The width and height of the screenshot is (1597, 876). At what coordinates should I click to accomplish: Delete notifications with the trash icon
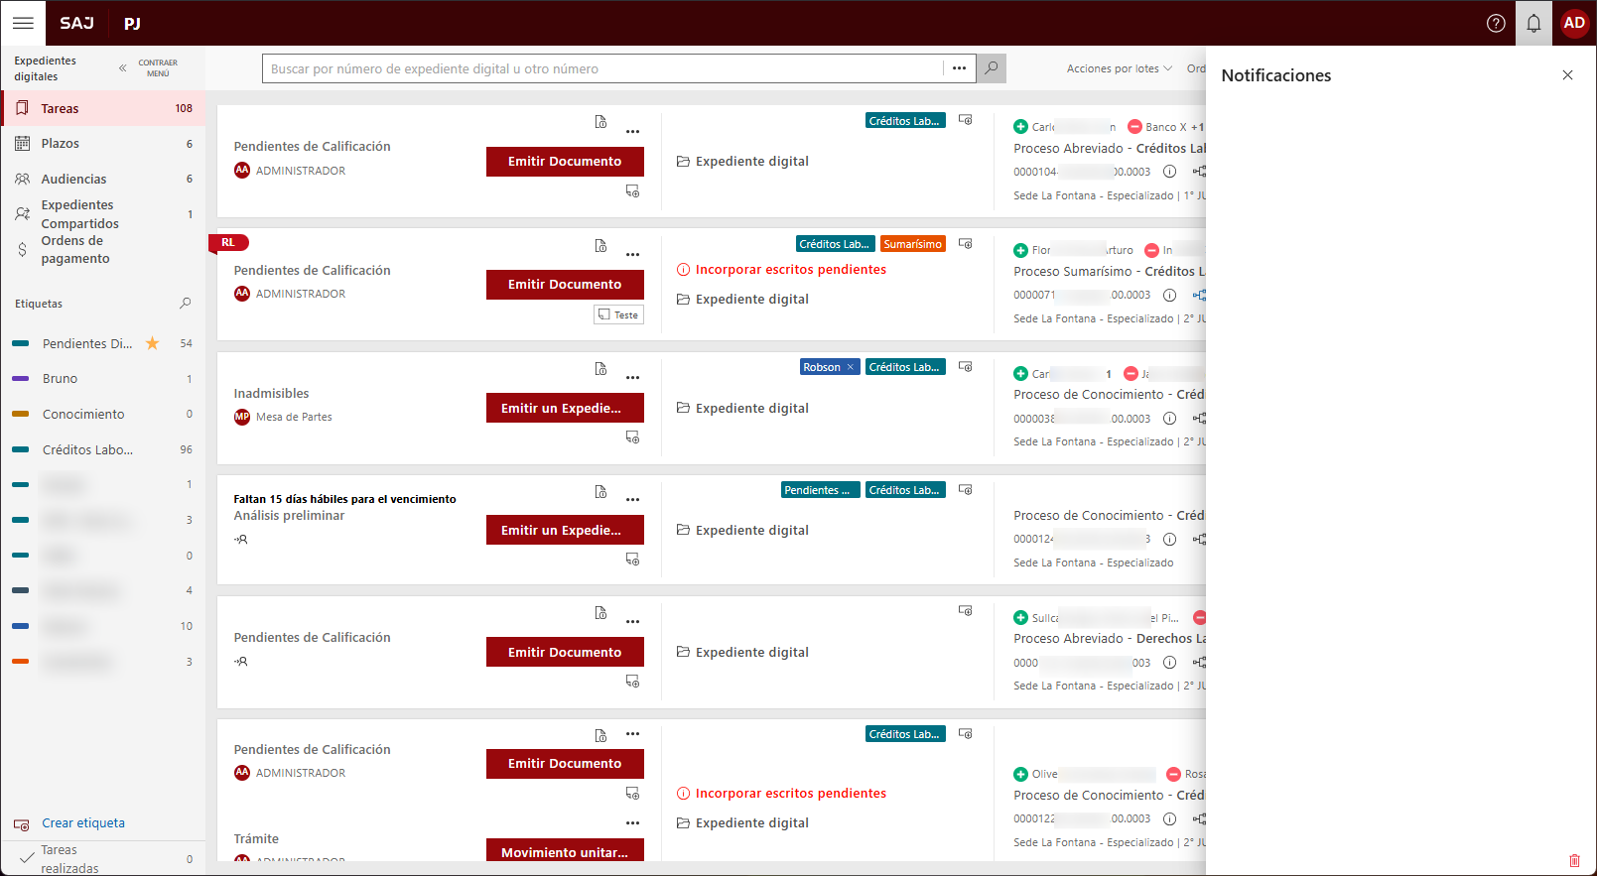(x=1573, y=860)
